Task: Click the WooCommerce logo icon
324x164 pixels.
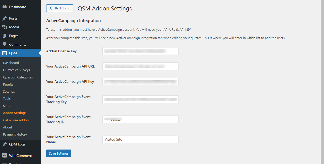Action: click(x=5, y=156)
